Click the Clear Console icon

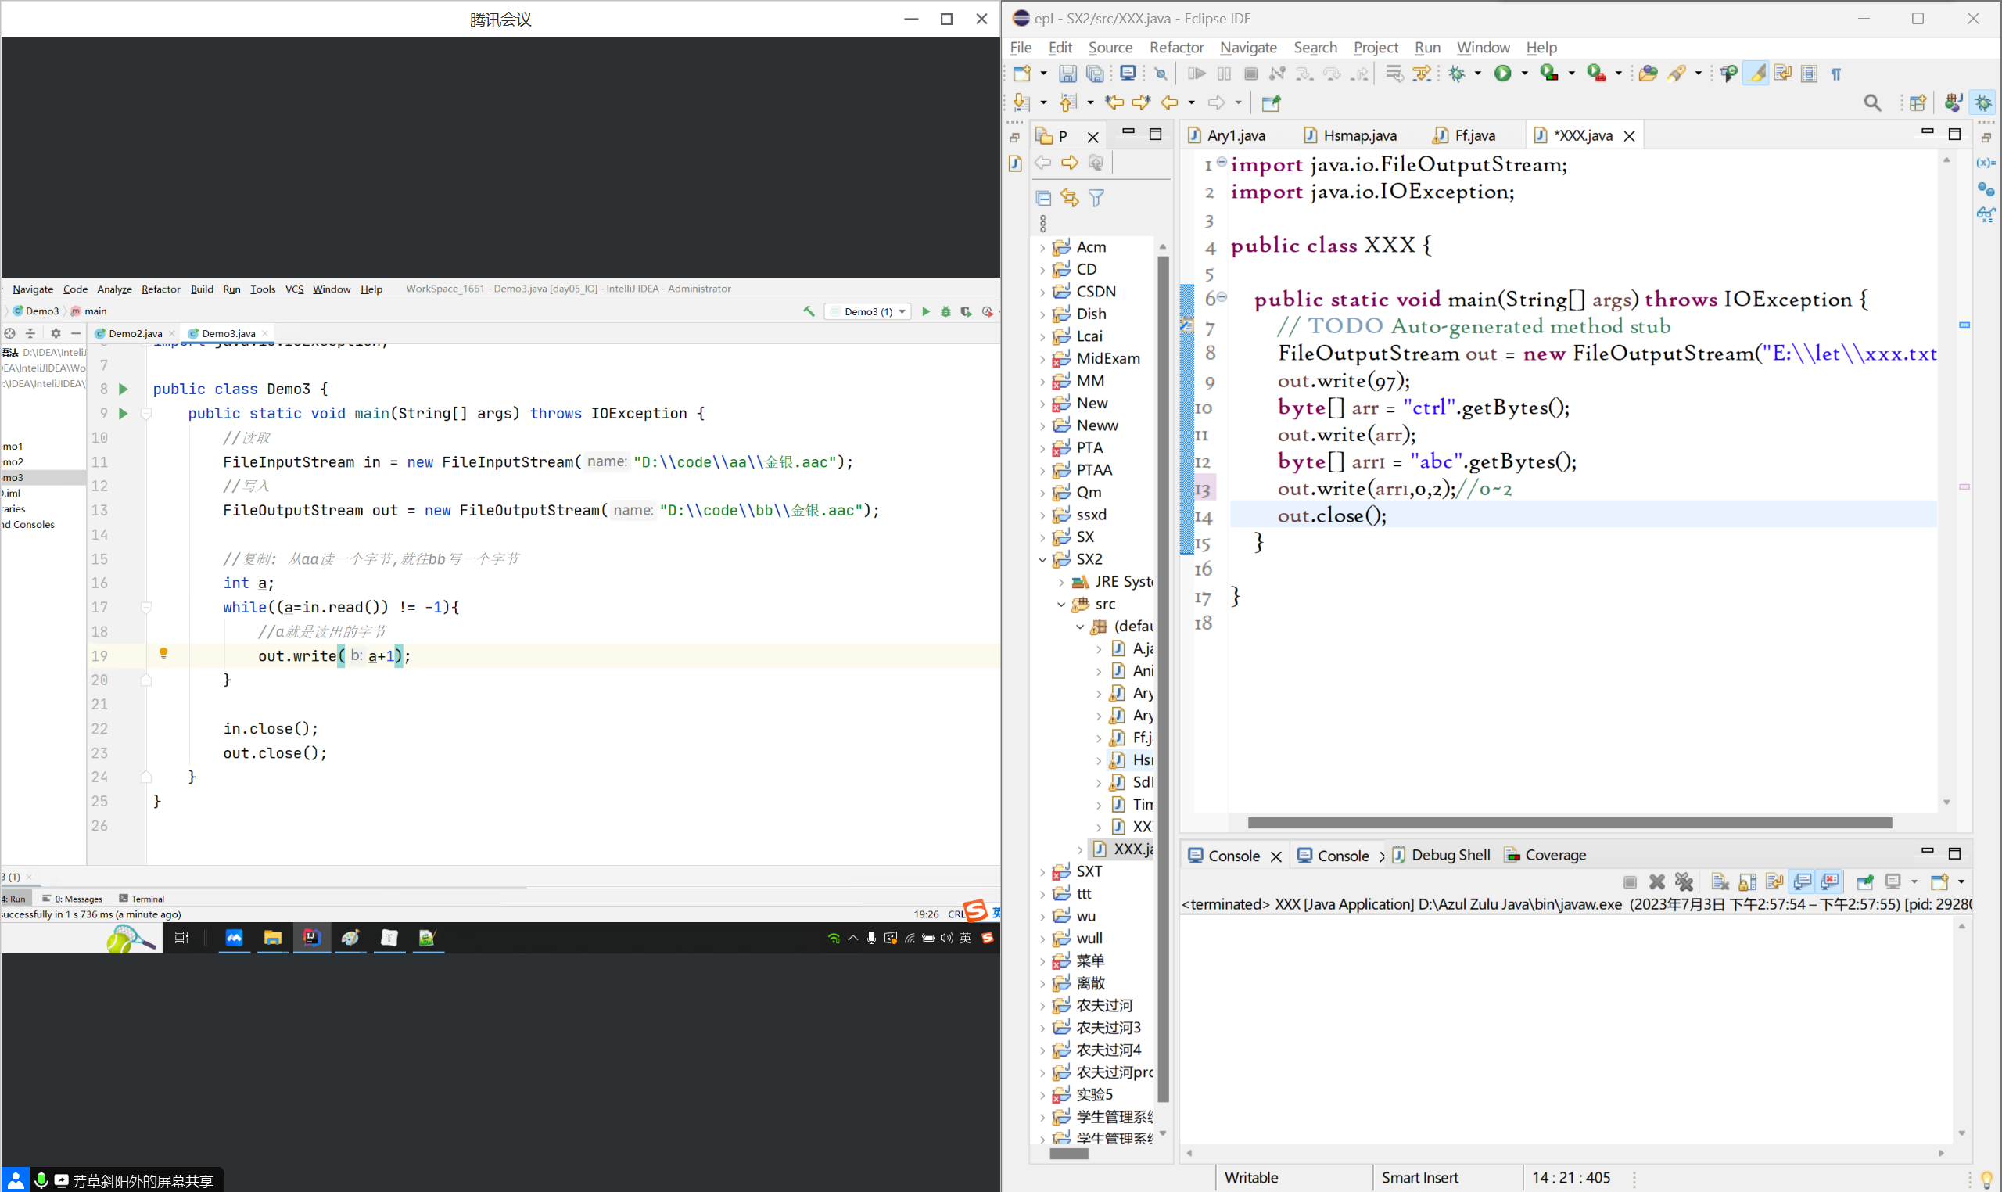[x=1720, y=882]
